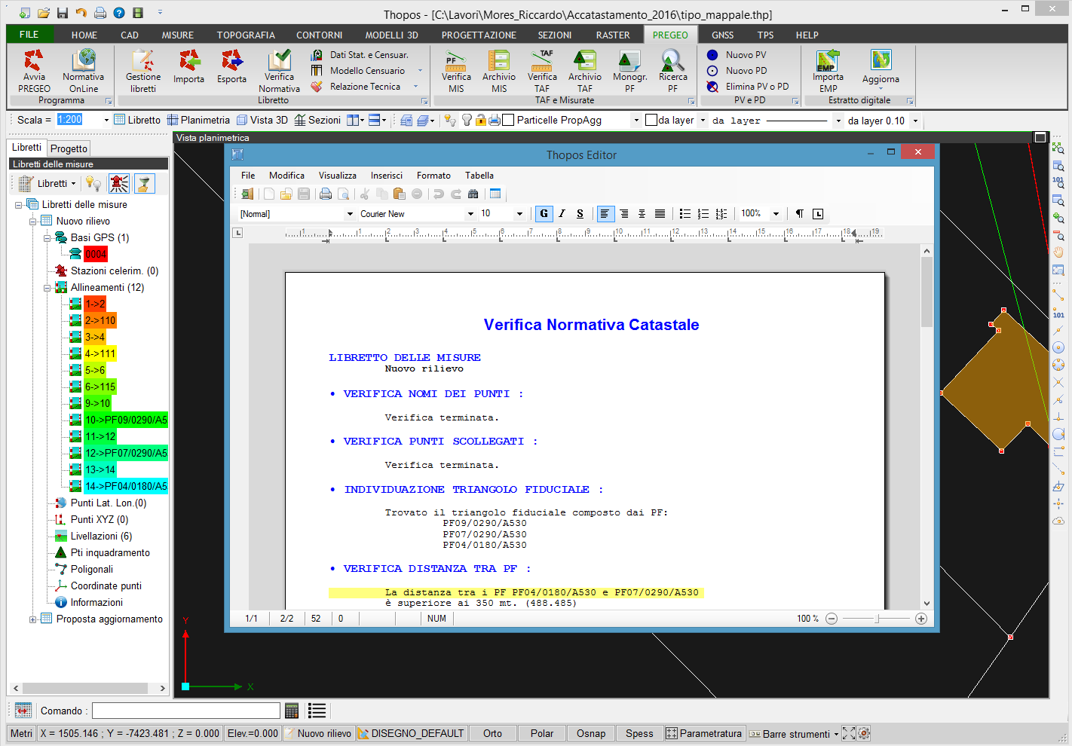Open the calculator icon near command line
The image size is (1072, 746).
tap(292, 711)
